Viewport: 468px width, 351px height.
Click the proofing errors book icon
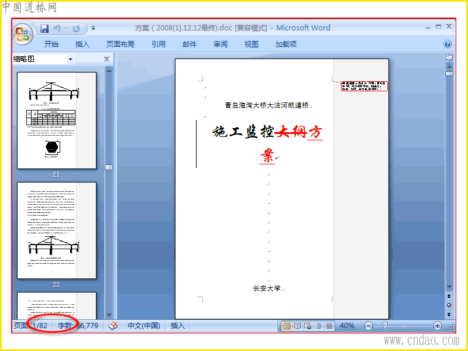tap(113, 326)
